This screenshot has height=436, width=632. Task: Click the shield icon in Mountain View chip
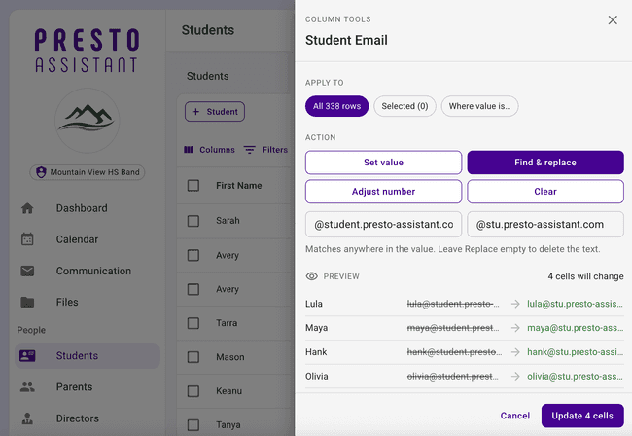[41, 172]
